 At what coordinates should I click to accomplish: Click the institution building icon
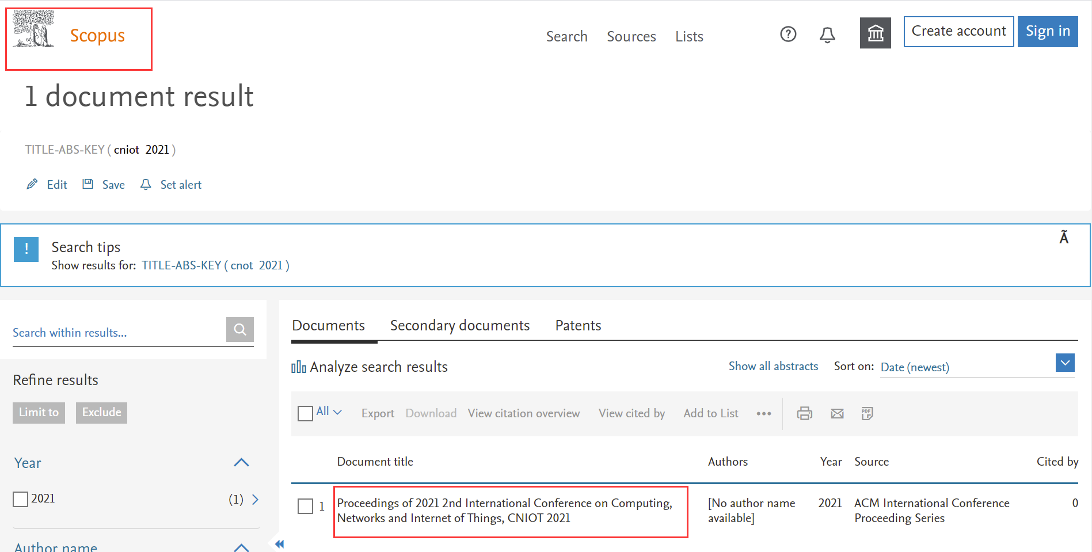point(875,33)
